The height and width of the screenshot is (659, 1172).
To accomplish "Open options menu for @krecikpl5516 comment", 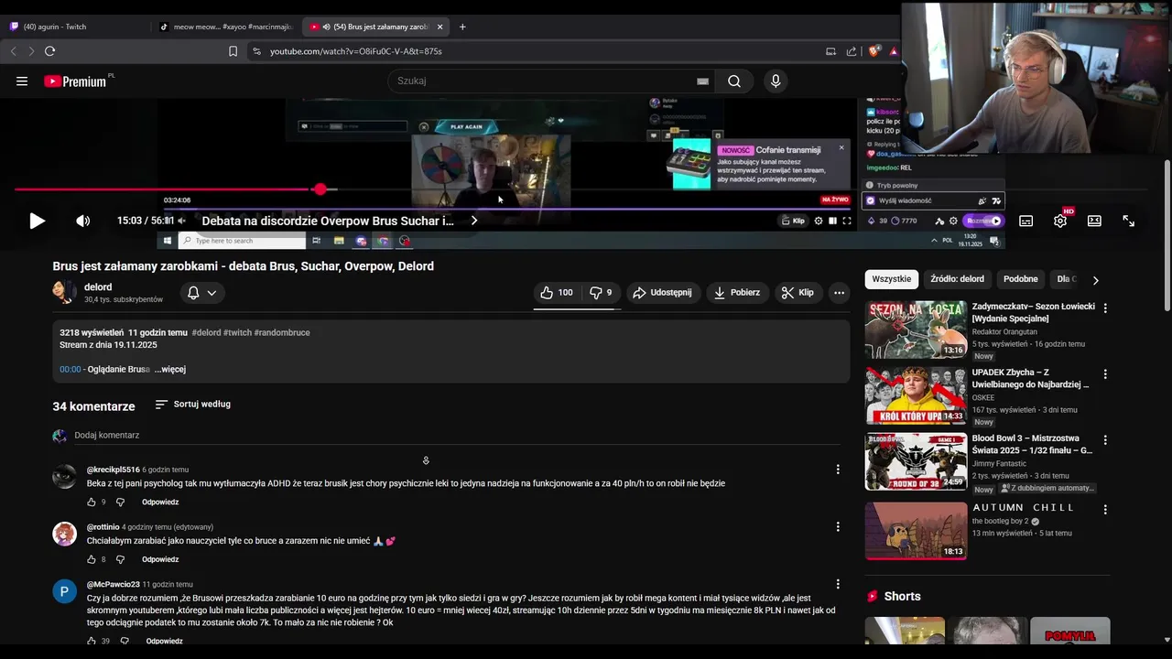I will coord(837,470).
